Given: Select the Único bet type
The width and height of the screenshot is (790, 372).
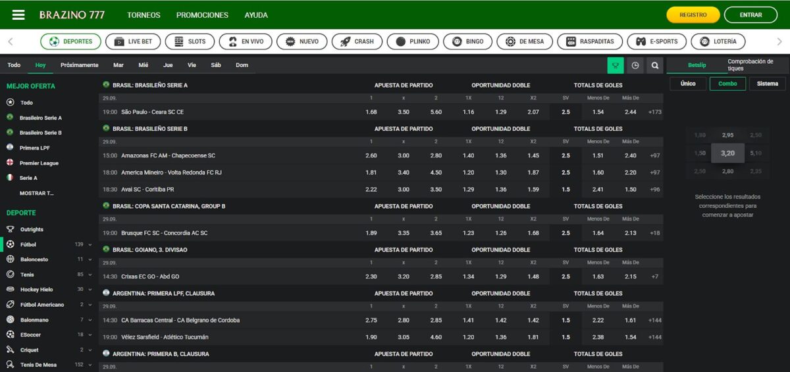Looking at the screenshot, I should (x=688, y=84).
